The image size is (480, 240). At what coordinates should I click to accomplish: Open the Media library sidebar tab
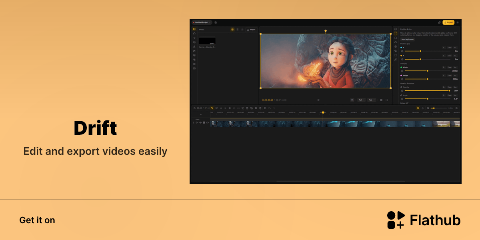pos(194,29)
